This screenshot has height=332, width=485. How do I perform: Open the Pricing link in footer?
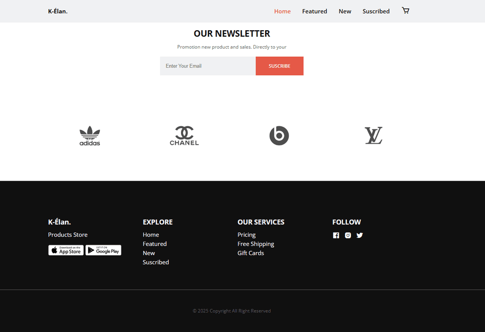point(246,235)
